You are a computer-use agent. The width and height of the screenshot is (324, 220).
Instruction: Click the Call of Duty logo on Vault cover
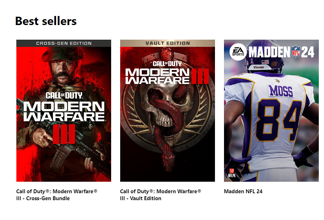(167, 64)
